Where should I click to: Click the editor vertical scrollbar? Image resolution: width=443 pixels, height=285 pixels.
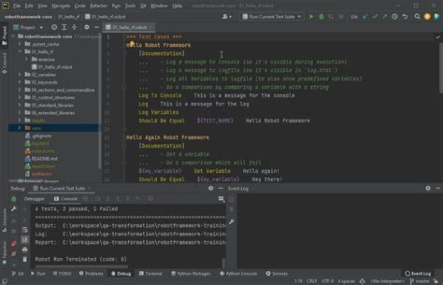click(x=441, y=66)
